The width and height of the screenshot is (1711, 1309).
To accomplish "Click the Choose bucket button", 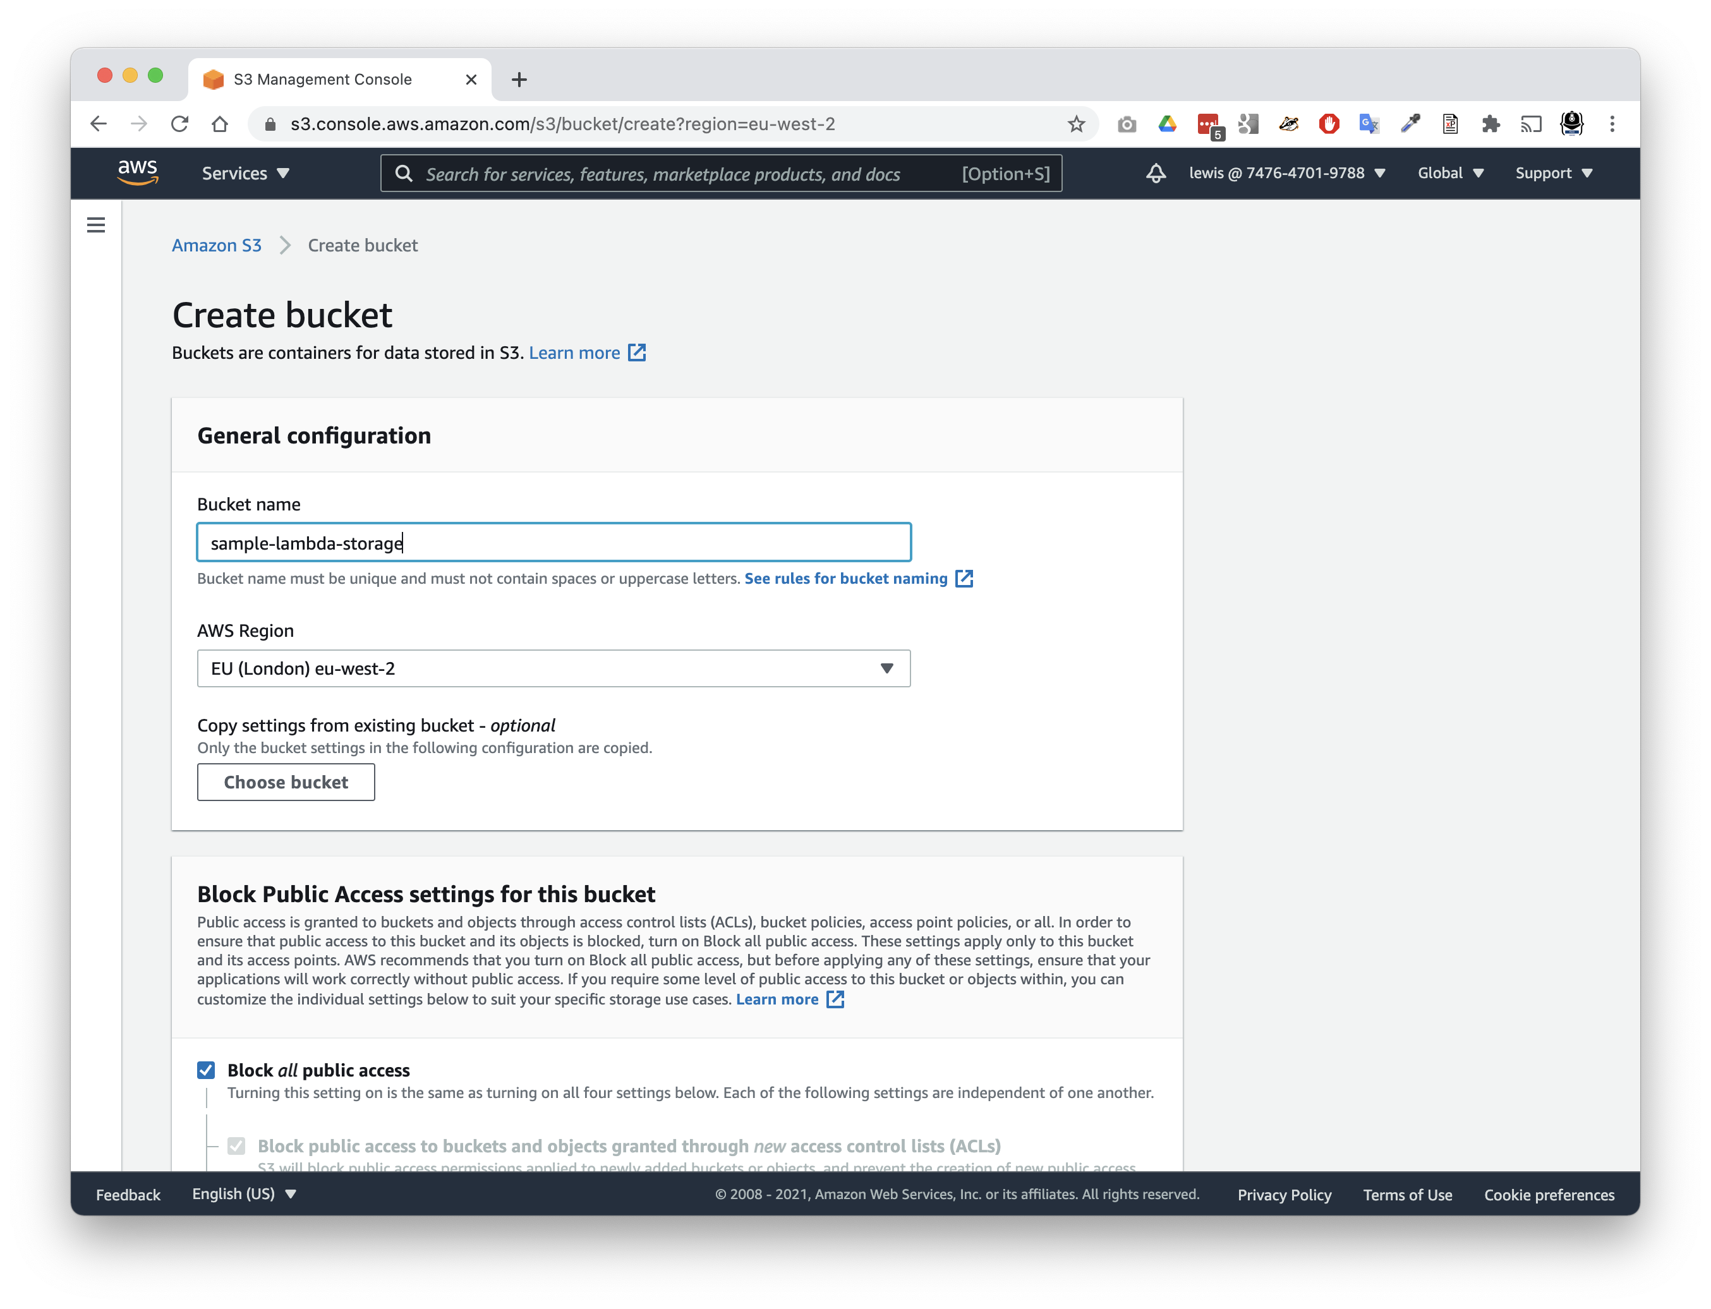I will 286,781.
